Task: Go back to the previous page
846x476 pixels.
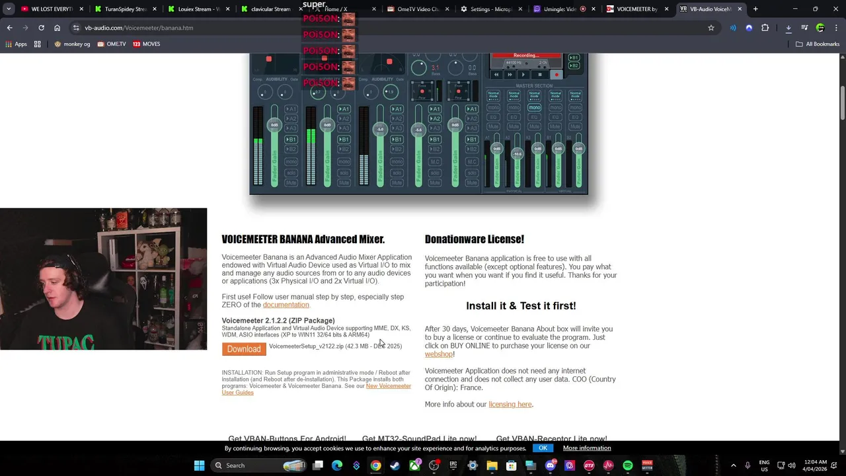Action: click(9, 28)
